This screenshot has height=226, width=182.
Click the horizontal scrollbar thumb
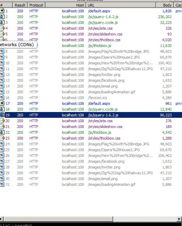point(58,219)
